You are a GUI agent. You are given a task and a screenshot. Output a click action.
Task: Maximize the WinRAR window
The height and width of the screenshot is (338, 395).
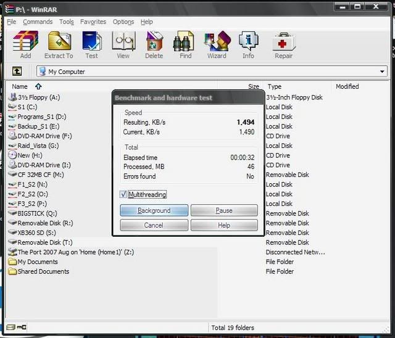(x=357, y=6)
